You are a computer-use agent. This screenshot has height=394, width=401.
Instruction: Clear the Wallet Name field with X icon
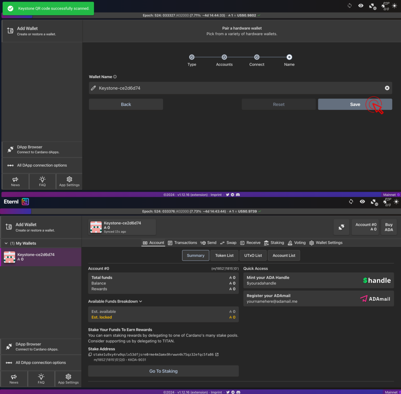(387, 88)
